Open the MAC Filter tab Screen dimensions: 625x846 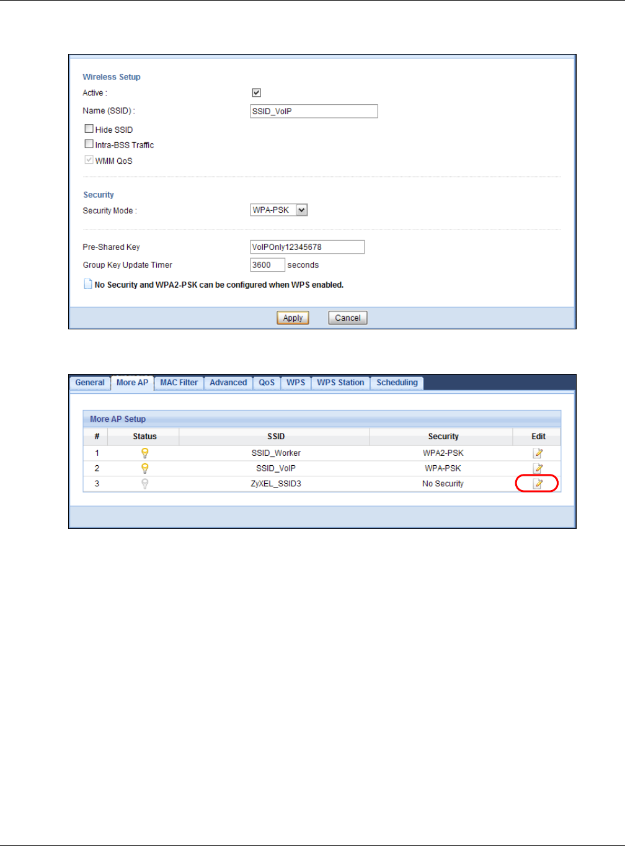(x=179, y=383)
